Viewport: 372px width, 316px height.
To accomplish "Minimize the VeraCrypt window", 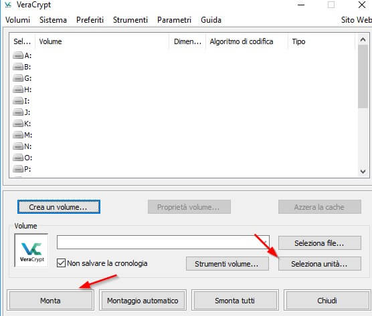I will [301, 5].
